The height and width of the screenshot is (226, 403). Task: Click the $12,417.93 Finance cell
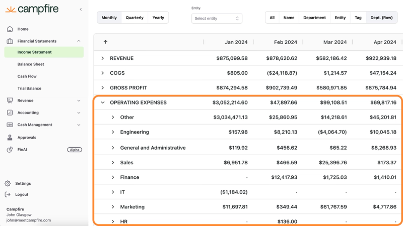(284, 177)
